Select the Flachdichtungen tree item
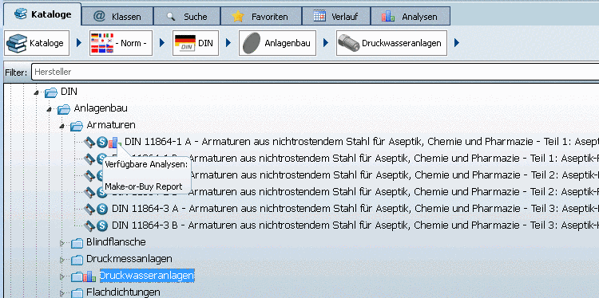The height and width of the screenshot is (298, 599). pos(123,292)
